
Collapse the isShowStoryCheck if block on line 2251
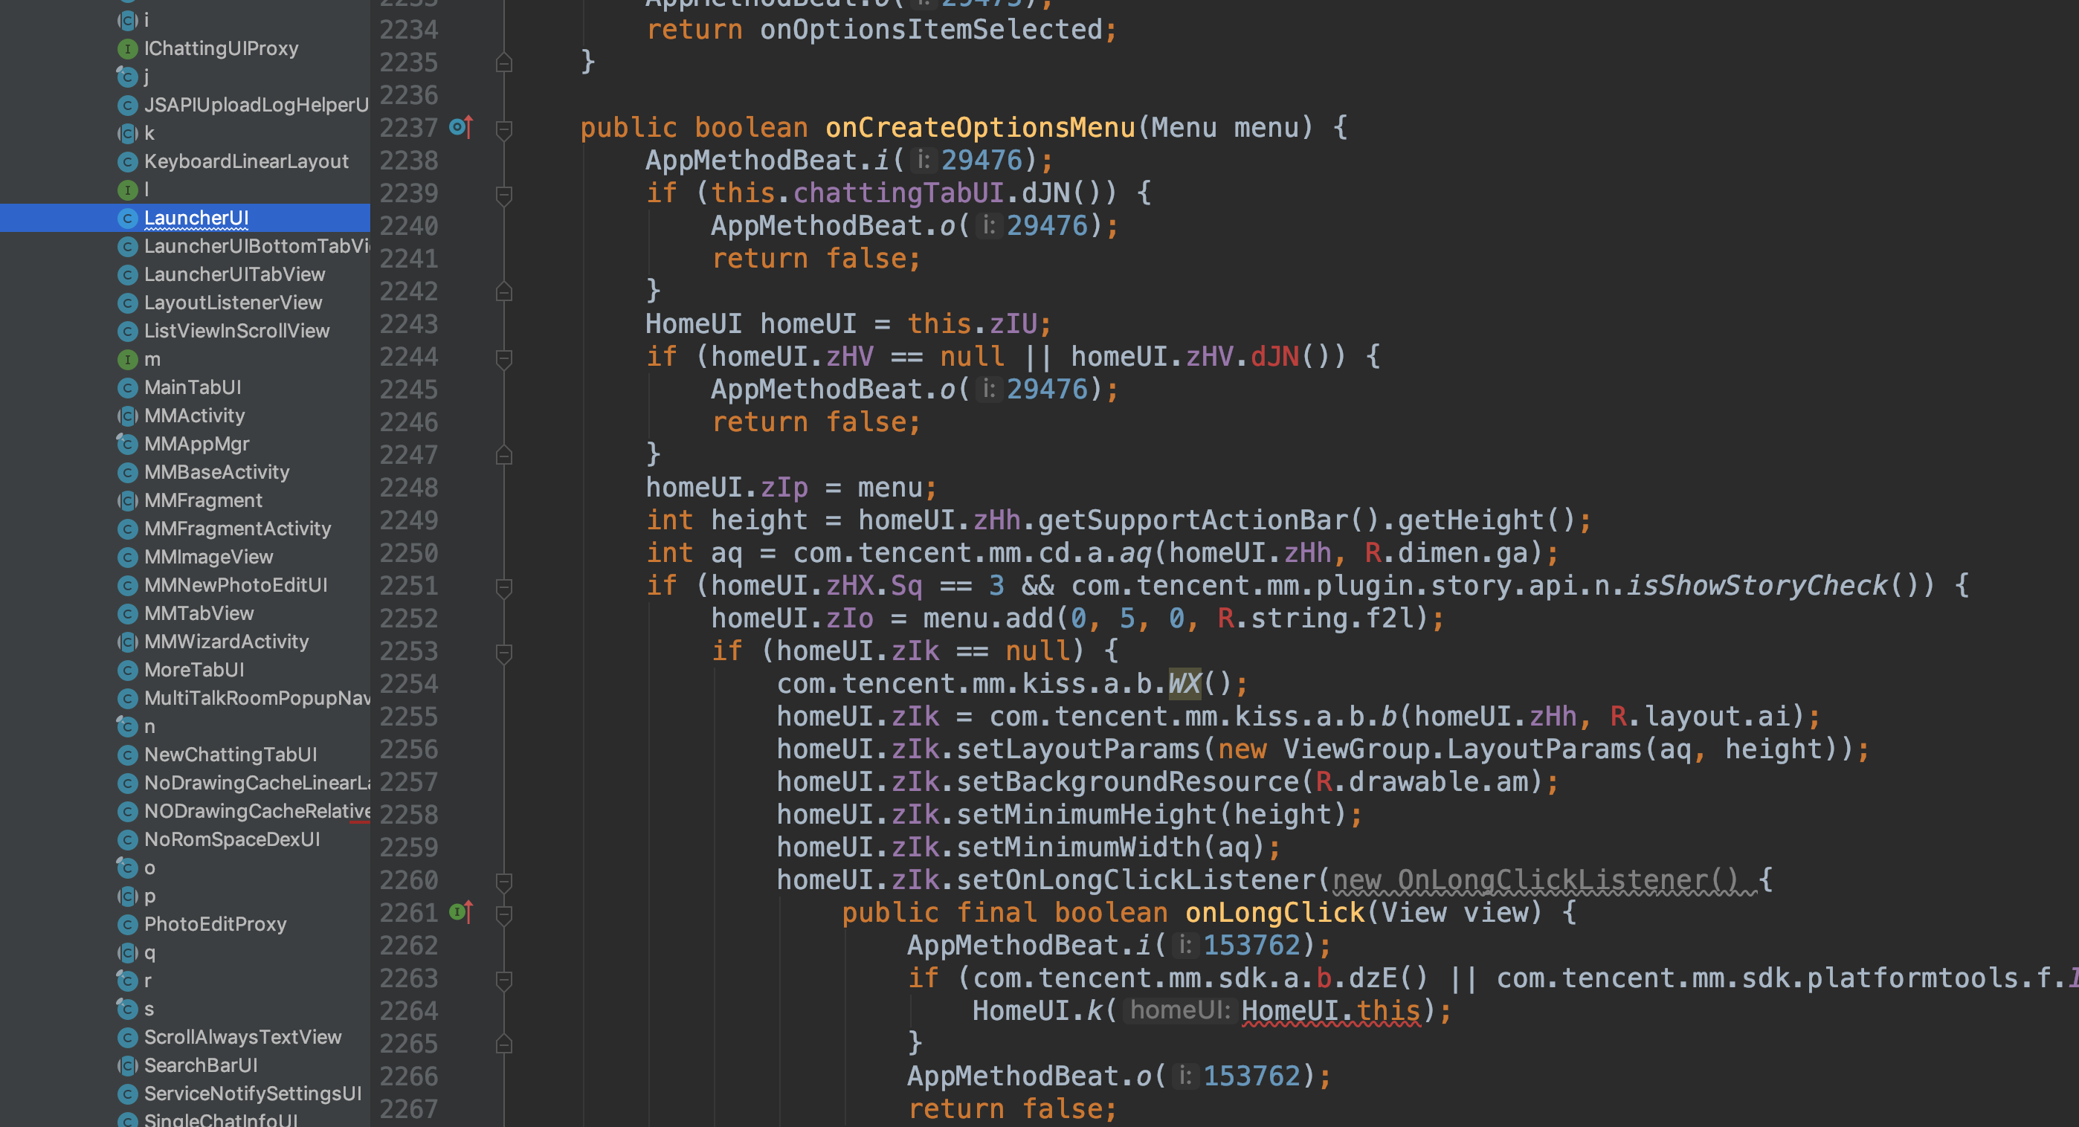click(503, 587)
